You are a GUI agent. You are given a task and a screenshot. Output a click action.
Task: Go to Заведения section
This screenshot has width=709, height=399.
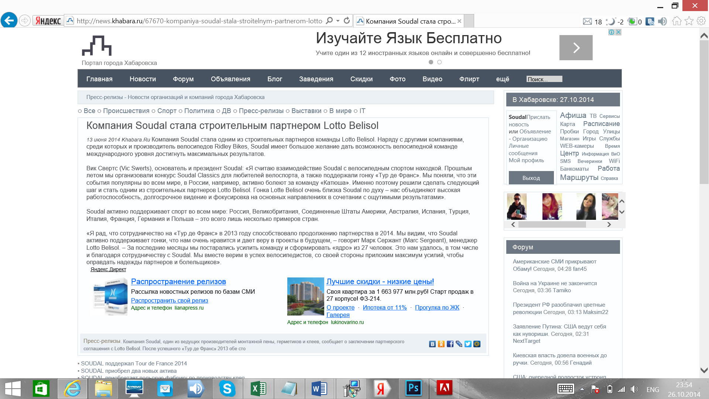click(x=316, y=79)
